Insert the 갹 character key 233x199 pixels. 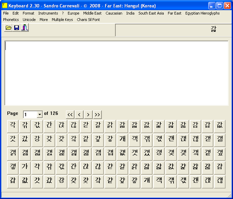(37, 168)
